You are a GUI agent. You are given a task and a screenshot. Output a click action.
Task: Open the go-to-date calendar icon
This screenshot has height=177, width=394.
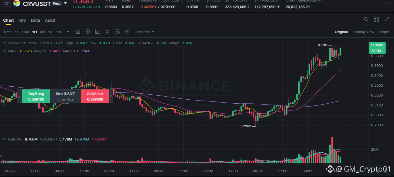pyautogui.click(x=78, y=32)
